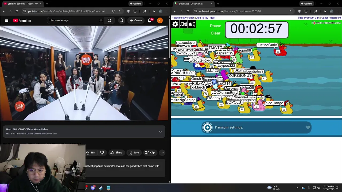Image resolution: width=342 pixels, height=192 pixels.
Task: Go back in the Duck Race browser window
Action: (x=175, y=11)
